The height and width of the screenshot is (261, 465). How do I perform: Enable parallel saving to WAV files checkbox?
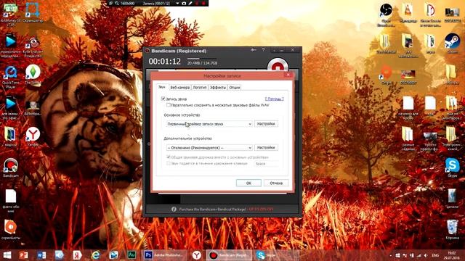coord(169,105)
